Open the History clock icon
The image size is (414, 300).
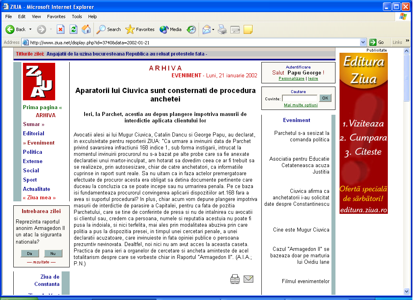coord(191,29)
